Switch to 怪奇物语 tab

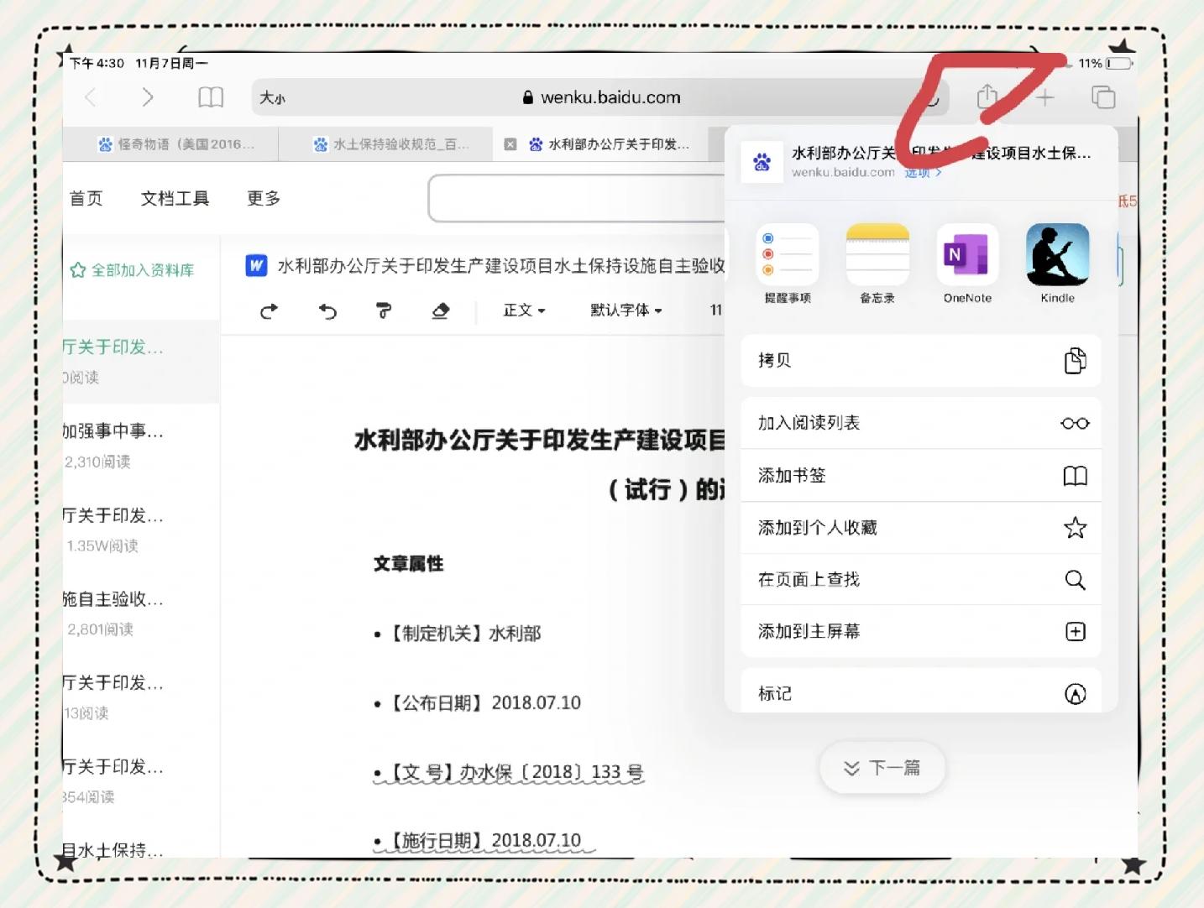[x=175, y=144]
